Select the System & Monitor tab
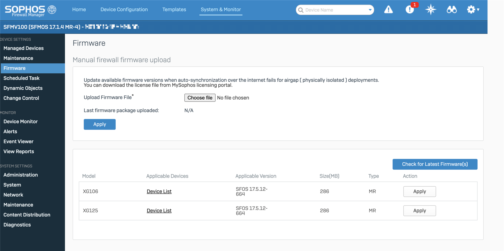 221,9
